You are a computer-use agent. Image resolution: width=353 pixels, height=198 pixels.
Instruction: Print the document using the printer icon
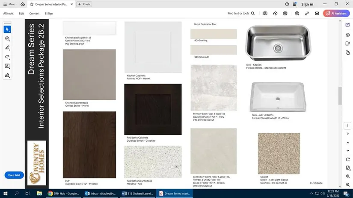[x=285, y=14]
